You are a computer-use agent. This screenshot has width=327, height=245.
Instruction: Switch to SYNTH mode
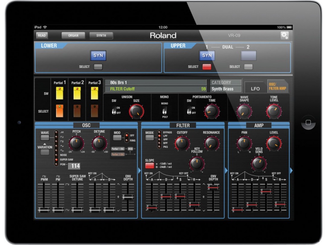coord(101,36)
